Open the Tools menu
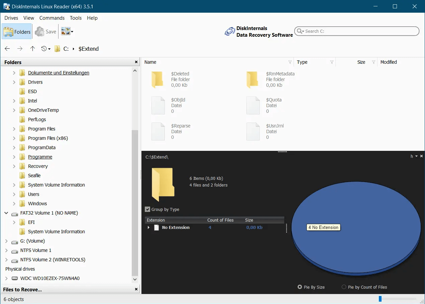425x304 pixels. tap(76, 18)
